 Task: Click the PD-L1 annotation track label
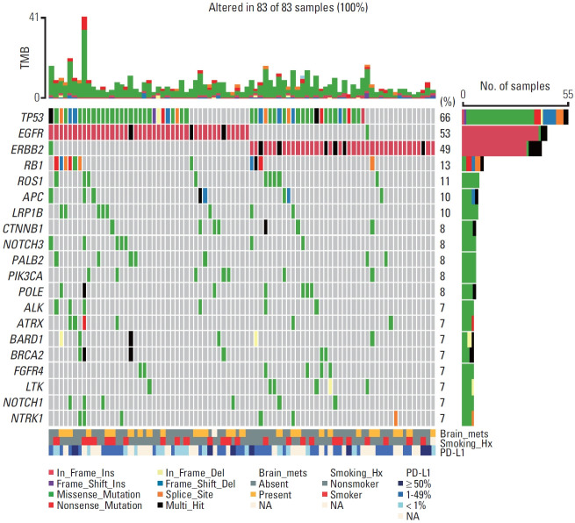452,453
